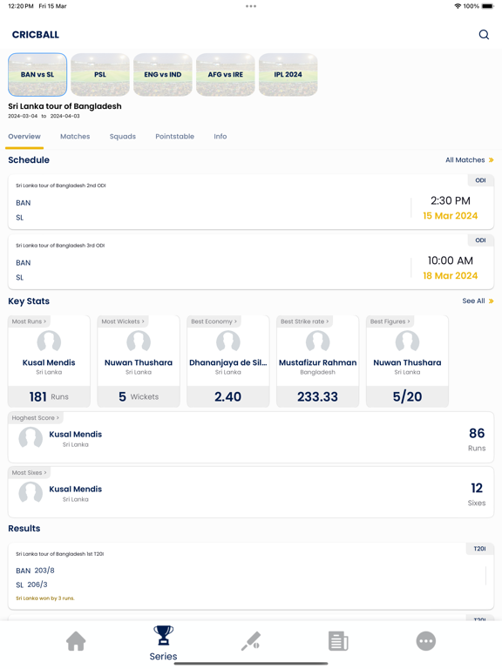Tap the 5 Wickets value
502x669 pixels.
pos(139,397)
